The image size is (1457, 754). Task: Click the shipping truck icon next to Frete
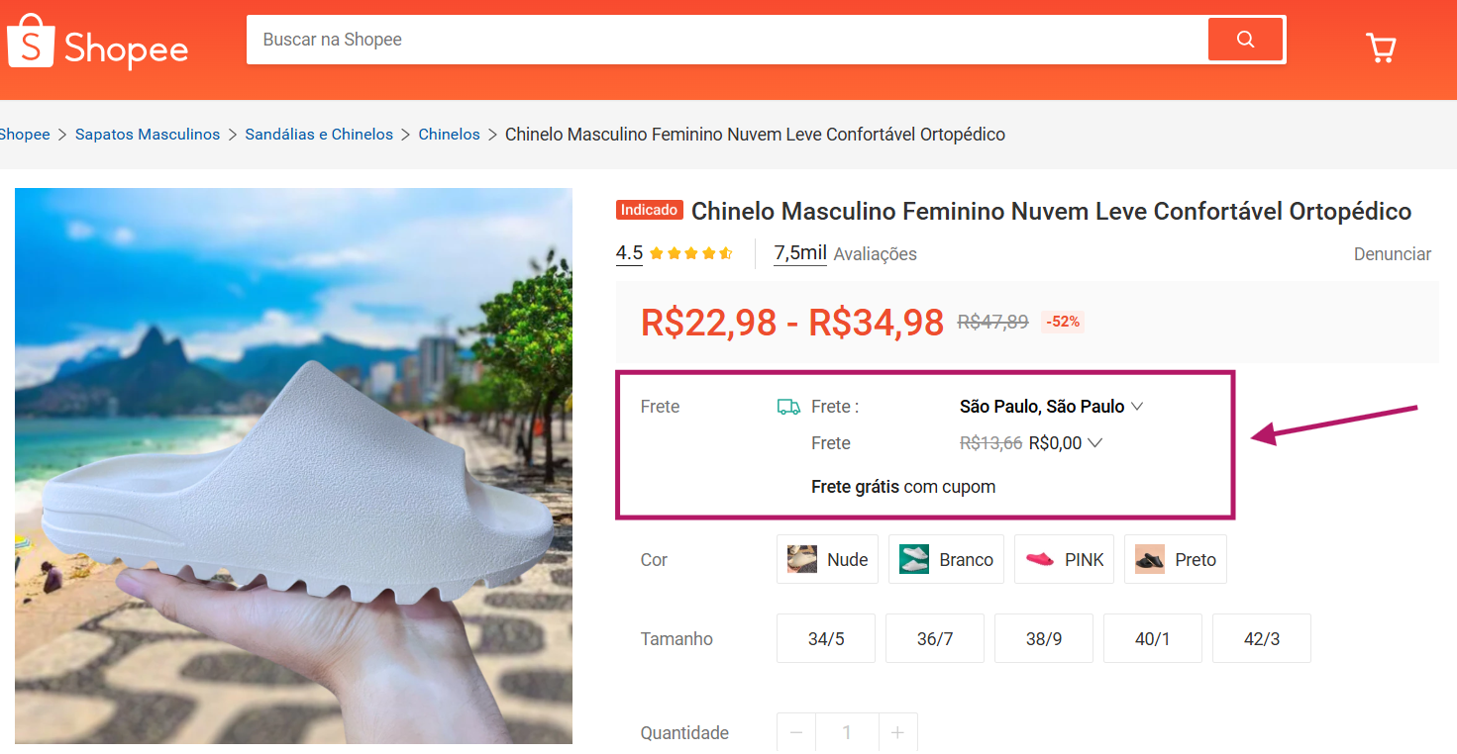(x=787, y=406)
